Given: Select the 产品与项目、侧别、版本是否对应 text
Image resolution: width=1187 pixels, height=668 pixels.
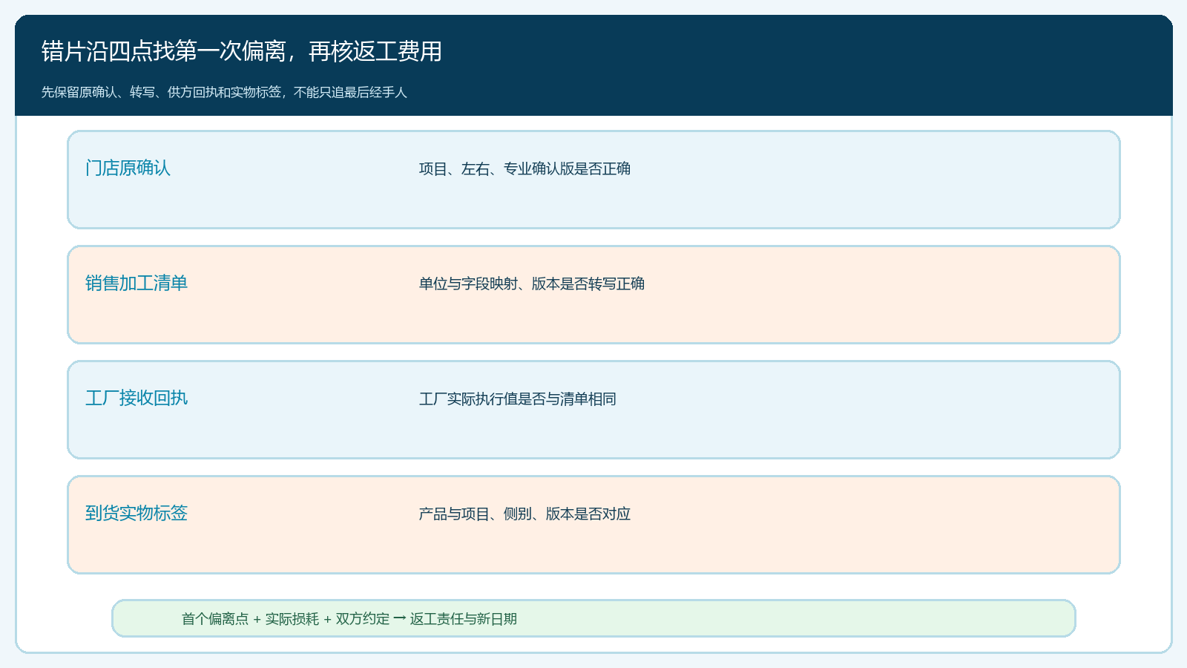Looking at the screenshot, I should point(525,514).
